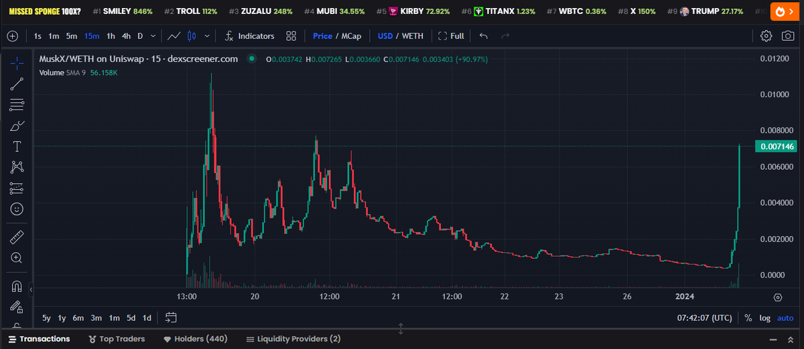Open the Liquidity Providers (2) tab
The image size is (804, 349).
click(293, 339)
